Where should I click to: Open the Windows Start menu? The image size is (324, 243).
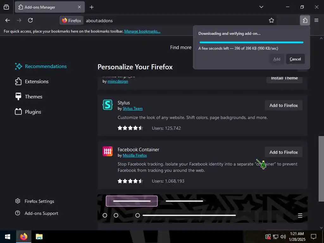[x=8, y=237]
